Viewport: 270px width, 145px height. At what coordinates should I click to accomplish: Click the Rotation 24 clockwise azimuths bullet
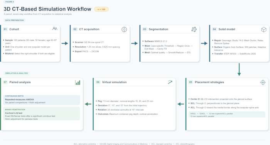coord(120,110)
